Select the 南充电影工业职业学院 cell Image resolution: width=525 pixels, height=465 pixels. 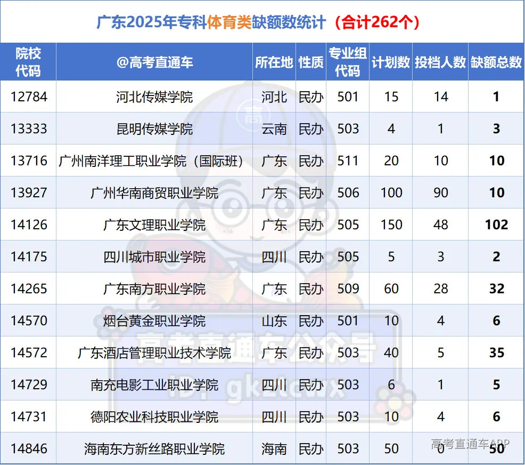(154, 385)
